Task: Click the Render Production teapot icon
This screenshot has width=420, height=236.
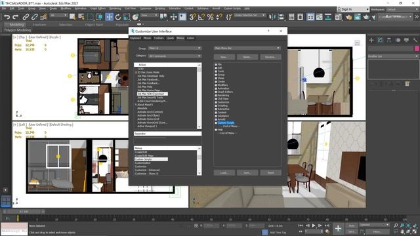Action: (x=366, y=17)
